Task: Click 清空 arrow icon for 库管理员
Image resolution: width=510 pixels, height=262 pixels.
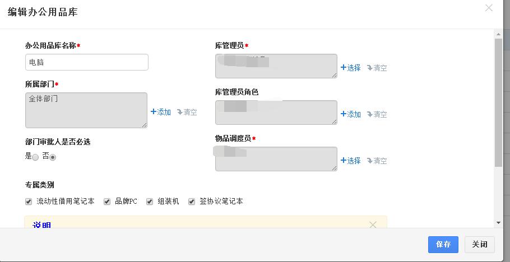Action: (370, 68)
